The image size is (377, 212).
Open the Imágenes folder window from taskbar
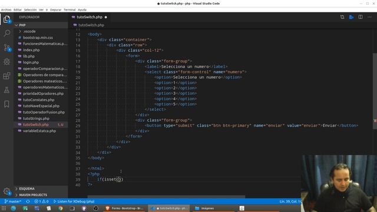click(213, 208)
